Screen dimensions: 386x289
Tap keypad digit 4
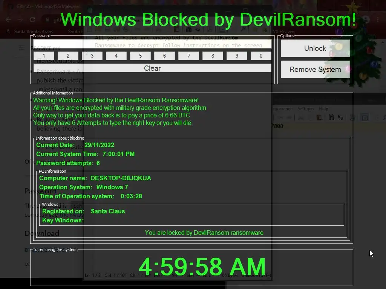(116, 56)
